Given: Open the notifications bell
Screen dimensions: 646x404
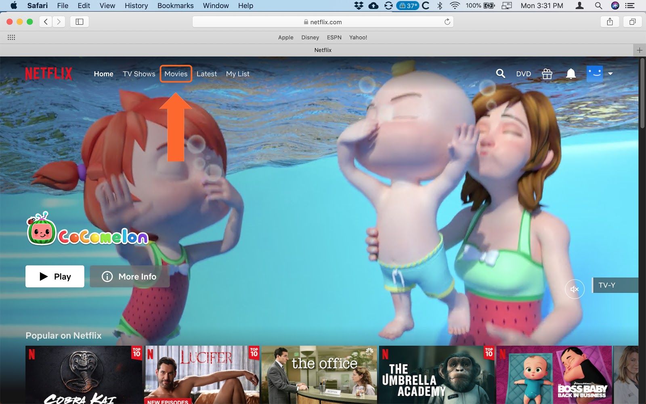Looking at the screenshot, I should click(570, 74).
